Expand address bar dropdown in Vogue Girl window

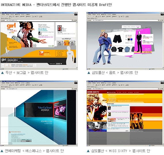72,20
